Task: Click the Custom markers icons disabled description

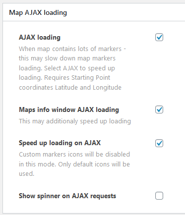Action: pyautogui.click(x=74, y=164)
